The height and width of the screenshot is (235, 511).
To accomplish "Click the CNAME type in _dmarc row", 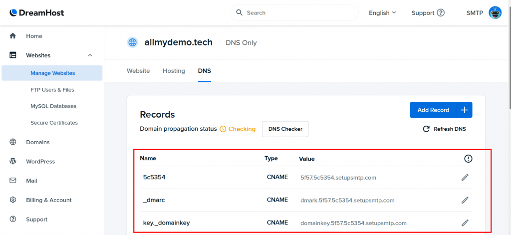I will click(277, 200).
